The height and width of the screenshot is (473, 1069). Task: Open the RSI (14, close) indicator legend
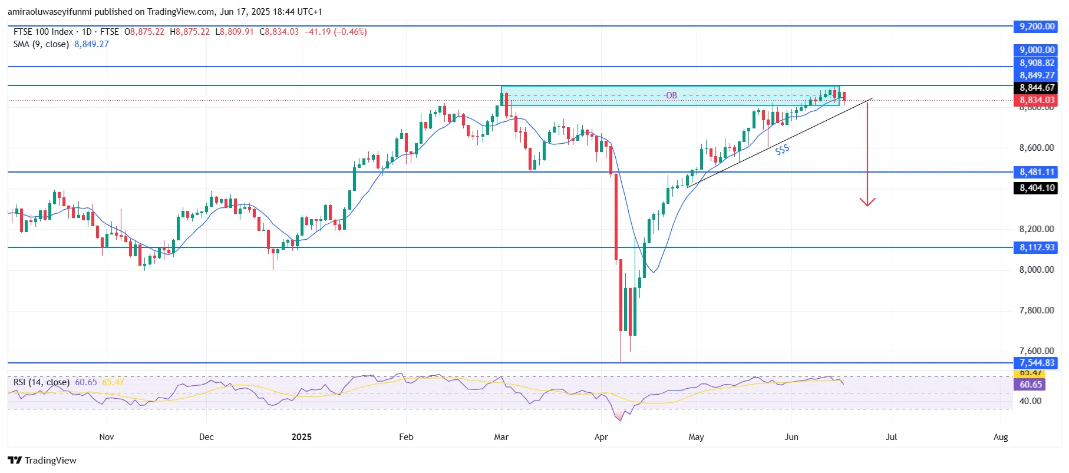coord(41,382)
